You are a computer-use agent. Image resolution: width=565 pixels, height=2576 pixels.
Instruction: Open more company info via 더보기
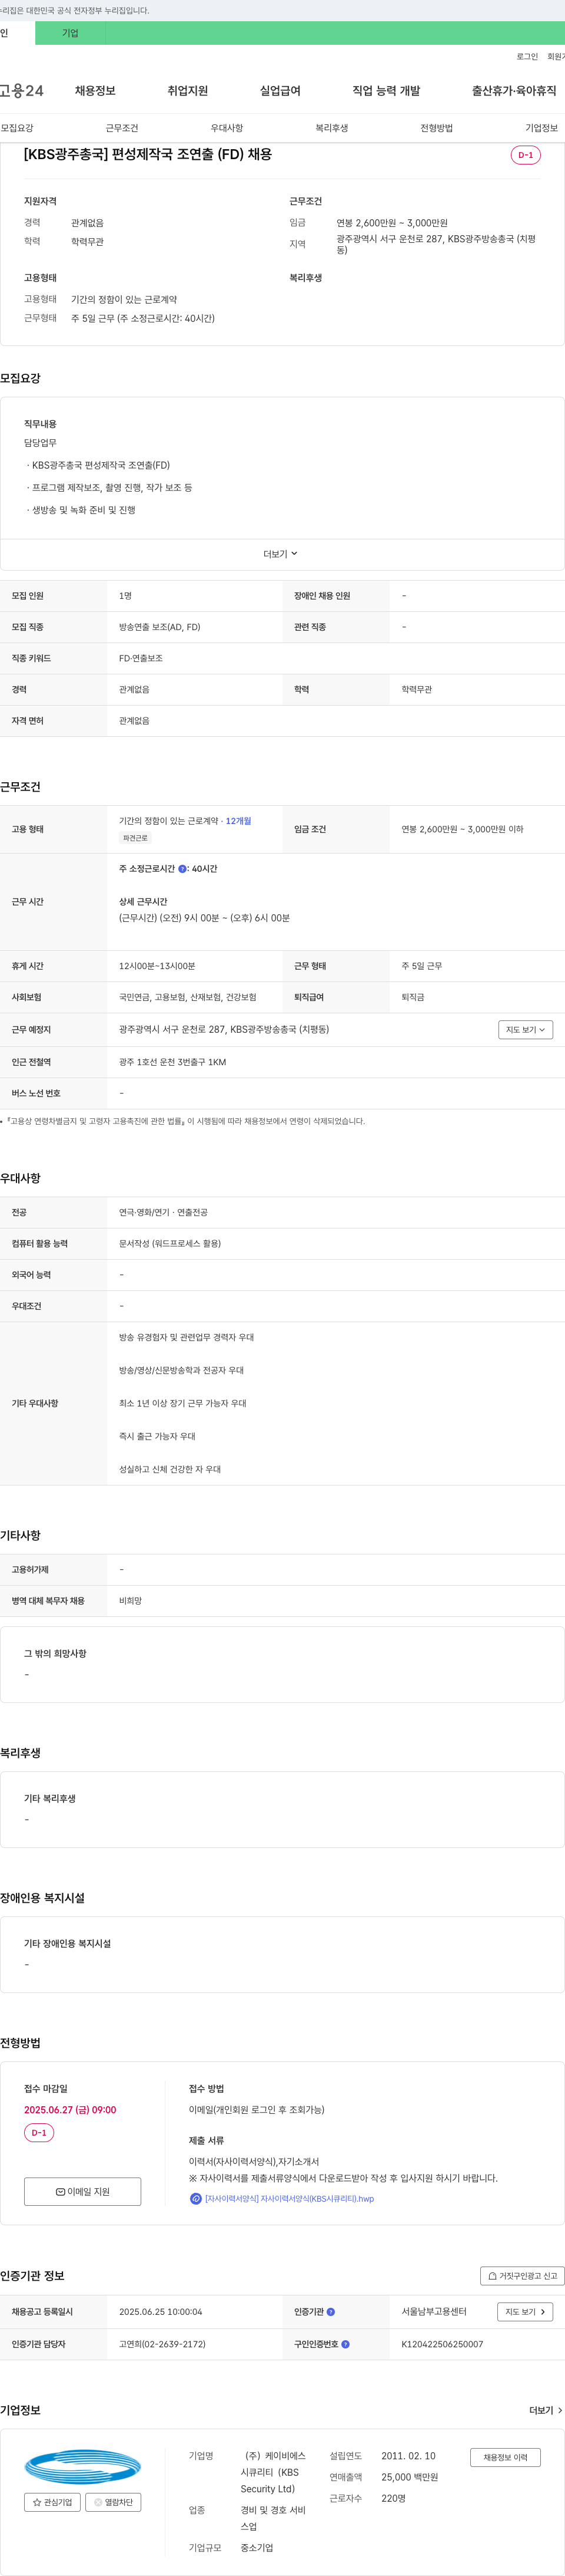click(x=545, y=2410)
